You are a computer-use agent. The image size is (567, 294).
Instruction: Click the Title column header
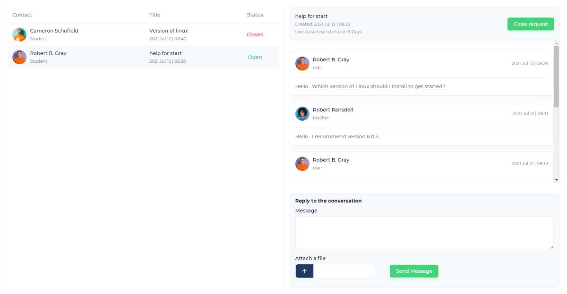(x=155, y=15)
